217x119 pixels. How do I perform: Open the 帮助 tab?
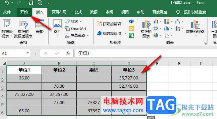pyautogui.click(x=141, y=12)
